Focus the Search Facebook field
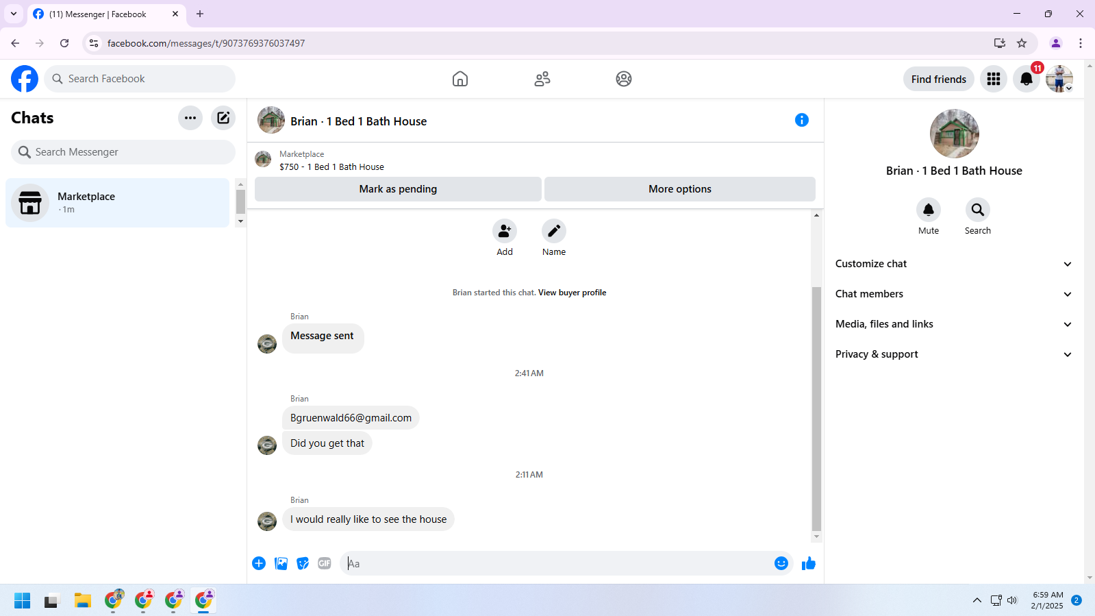Image resolution: width=1095 pixels, height=616 pixels. 140,79
